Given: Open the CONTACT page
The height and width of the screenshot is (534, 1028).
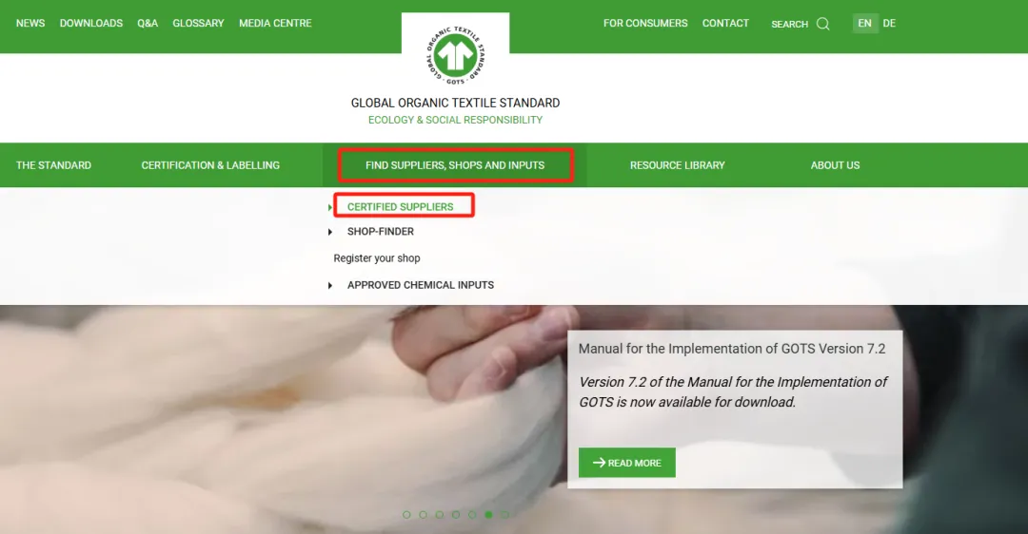Looking at the screenshot, I should (725, 23).
